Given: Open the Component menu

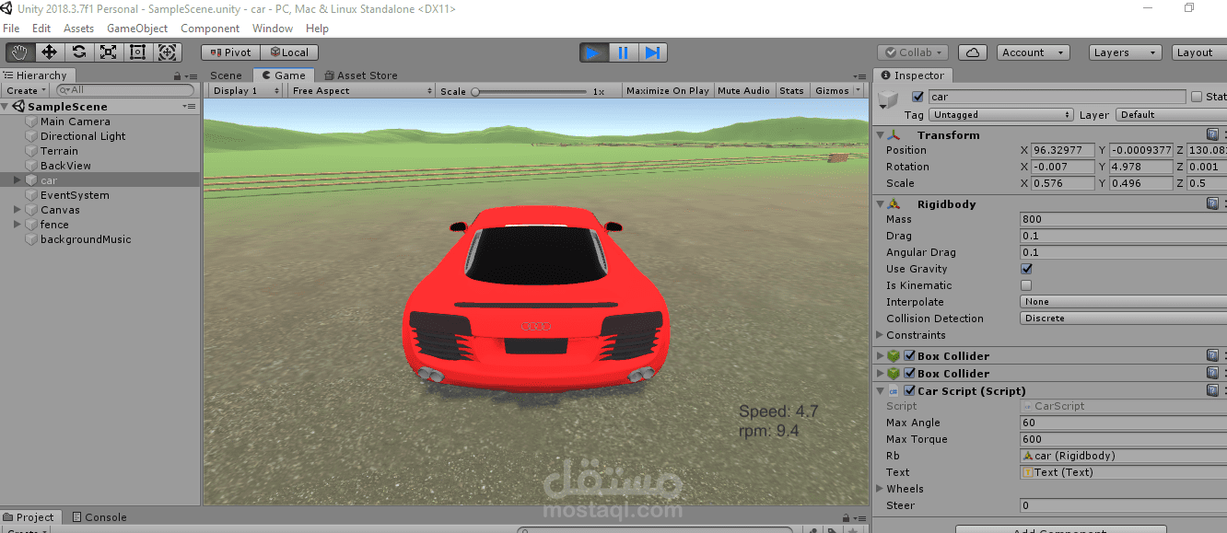Looking at the screenshot, I should click(x=210, y=29).
